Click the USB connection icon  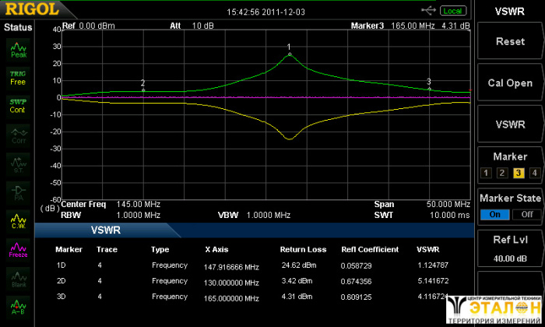(x=428, y=10)
